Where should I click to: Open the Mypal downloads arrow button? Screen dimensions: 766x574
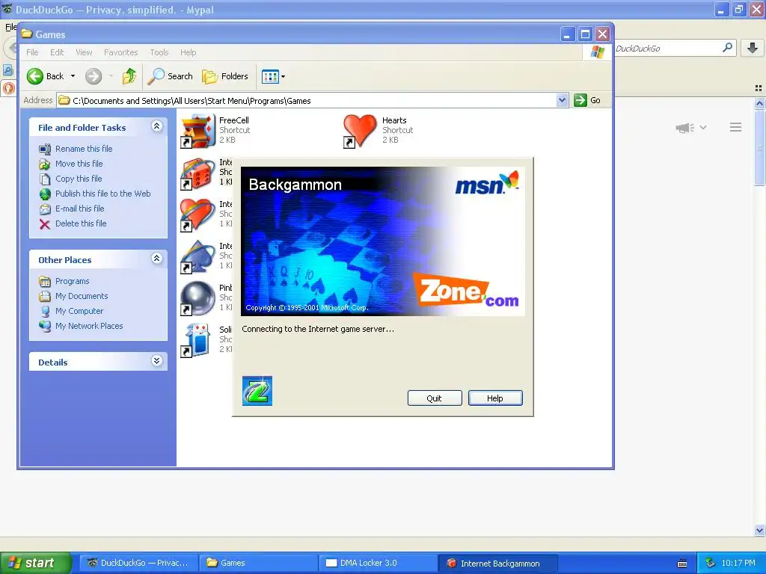pyautogui.click(x=753, y=48)
